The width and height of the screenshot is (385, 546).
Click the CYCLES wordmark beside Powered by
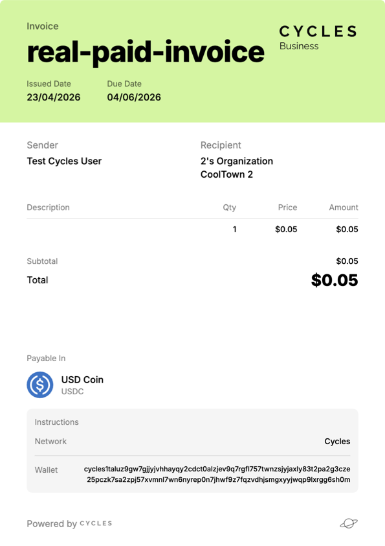pos(96,523)
